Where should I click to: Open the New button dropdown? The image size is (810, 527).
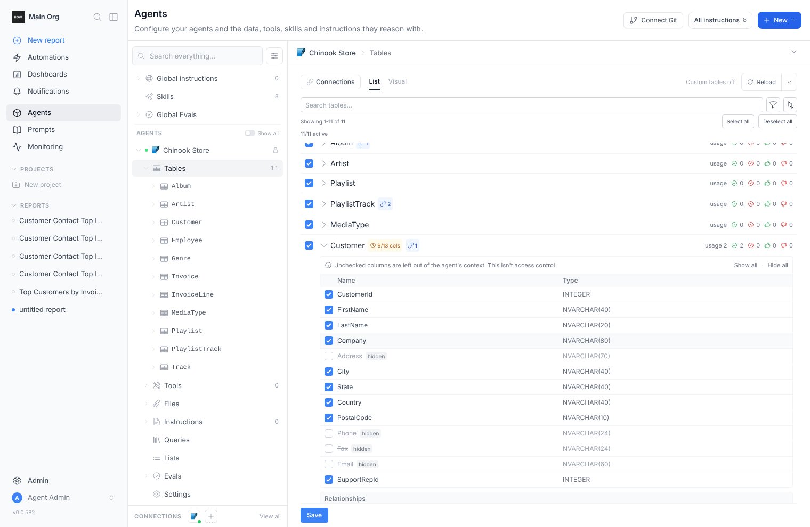(795, 20)
